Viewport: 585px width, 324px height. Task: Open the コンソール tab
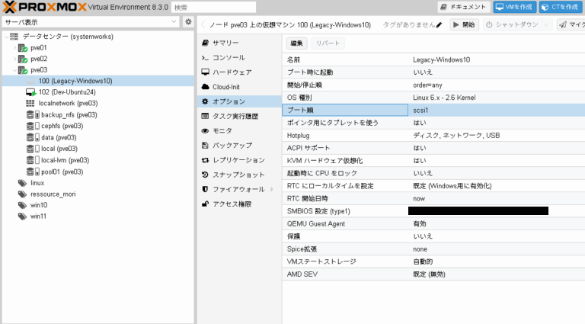(x=239, y=57)
